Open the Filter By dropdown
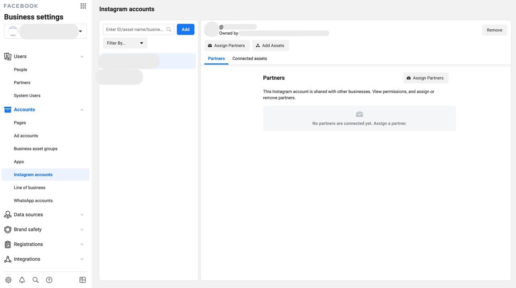Viewport: 516px width, 288px height. click(125, 43)
